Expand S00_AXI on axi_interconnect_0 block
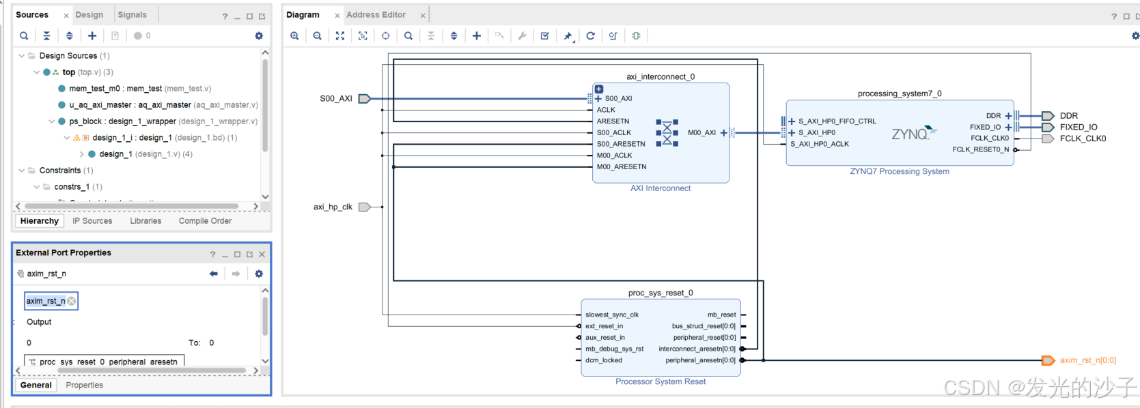 coord(599,98)
